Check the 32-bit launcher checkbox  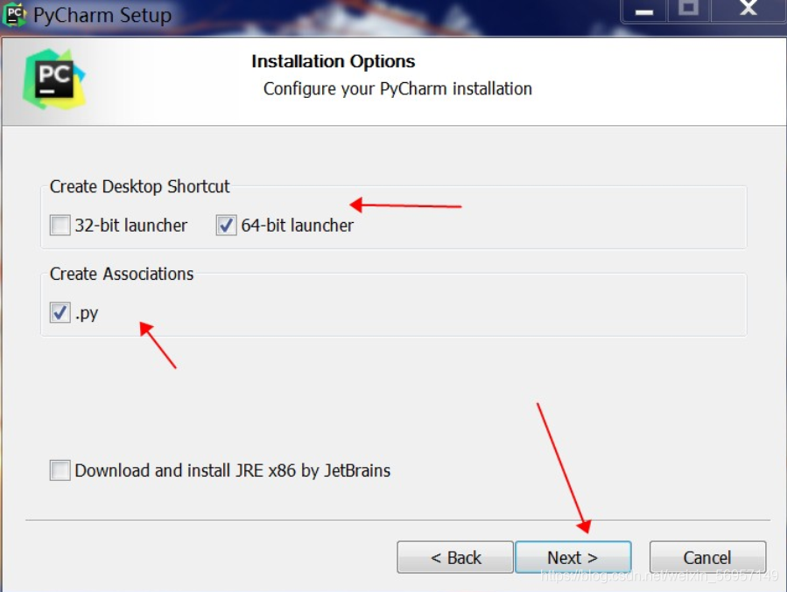click(x=60, y=225)
